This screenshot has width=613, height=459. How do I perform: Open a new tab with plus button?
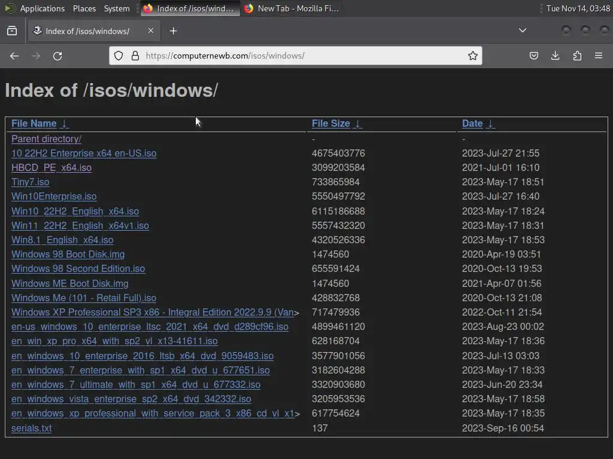pyautogui.click(x=173, y=31)
